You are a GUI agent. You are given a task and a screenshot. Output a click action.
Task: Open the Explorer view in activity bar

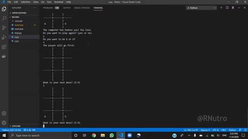(x=4, y=9)
